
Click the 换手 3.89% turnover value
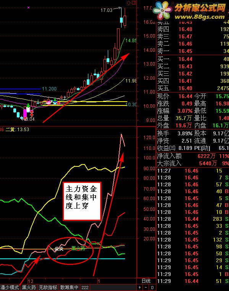pyautogui.click(x=185, y=134)
